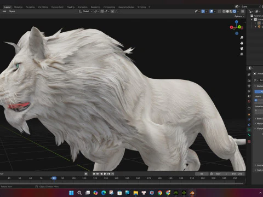Click the zoom view magnifier icon
This screenshot has width=263, height=197.
[x=242, y=38]
